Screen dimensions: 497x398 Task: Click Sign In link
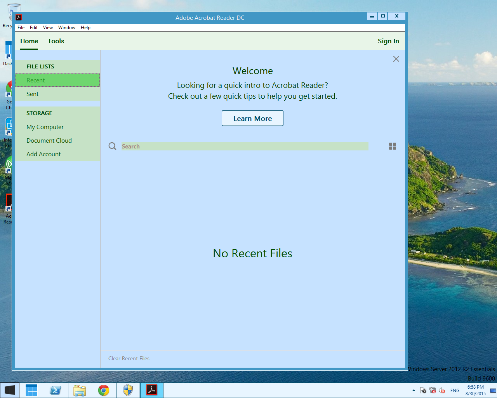tap(388, 41)
